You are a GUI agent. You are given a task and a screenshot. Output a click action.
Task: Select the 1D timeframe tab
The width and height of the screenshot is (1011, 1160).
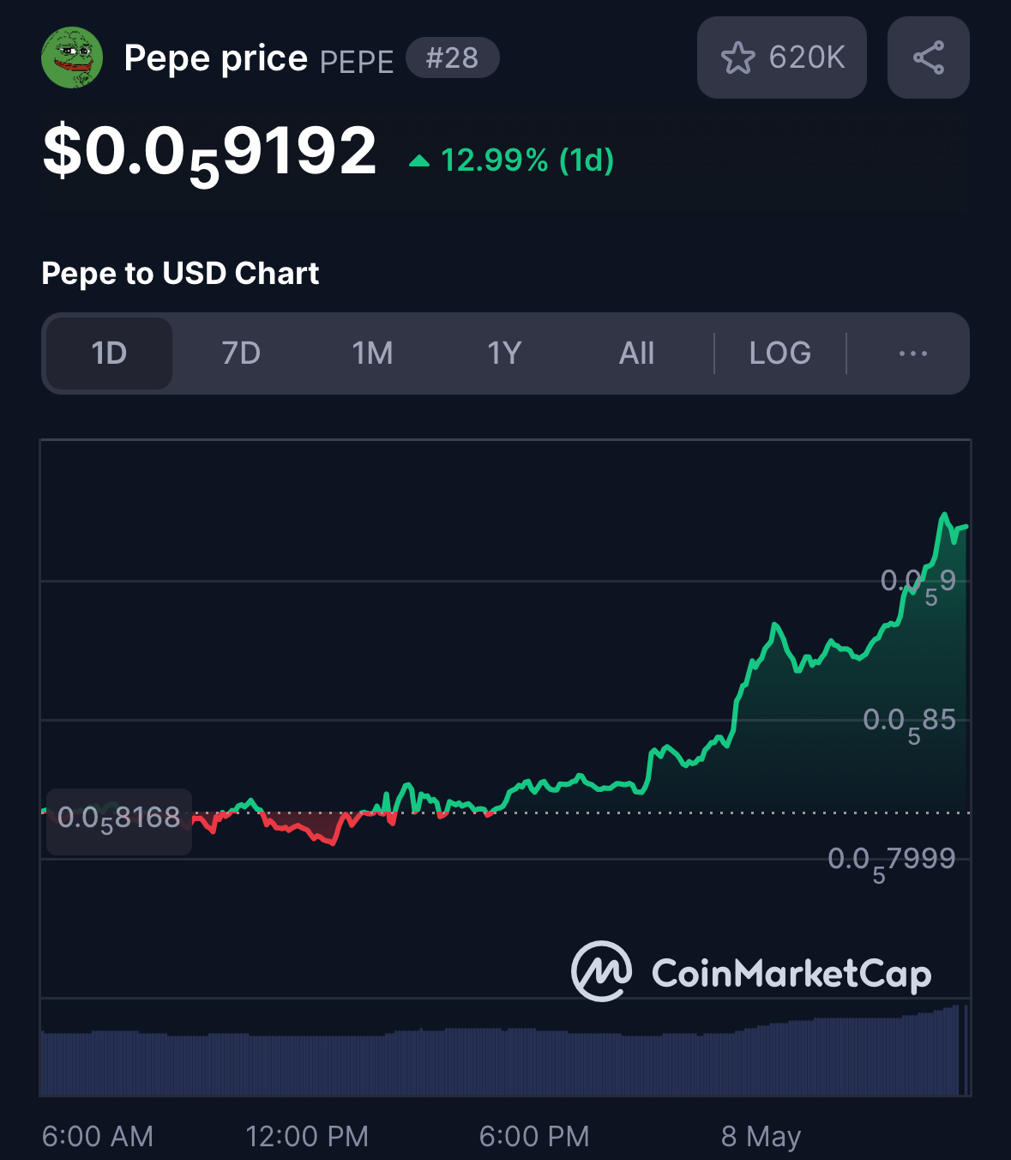109,353
